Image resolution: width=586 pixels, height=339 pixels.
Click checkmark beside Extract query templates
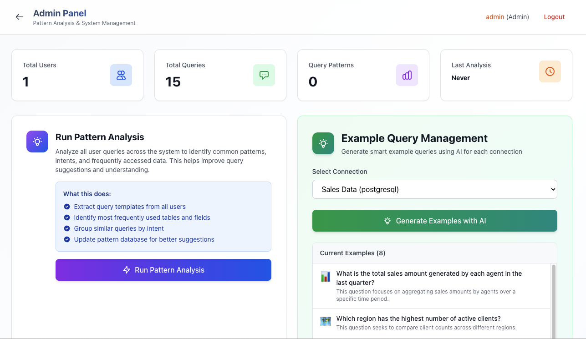(67, 207)
